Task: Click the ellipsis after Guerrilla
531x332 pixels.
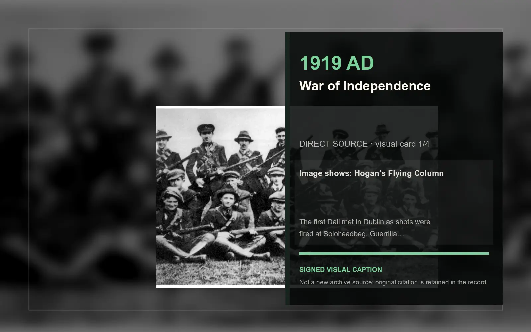Action: 401,234
